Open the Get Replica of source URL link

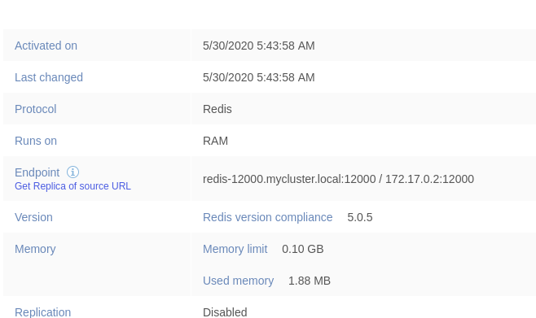[72, 186]
